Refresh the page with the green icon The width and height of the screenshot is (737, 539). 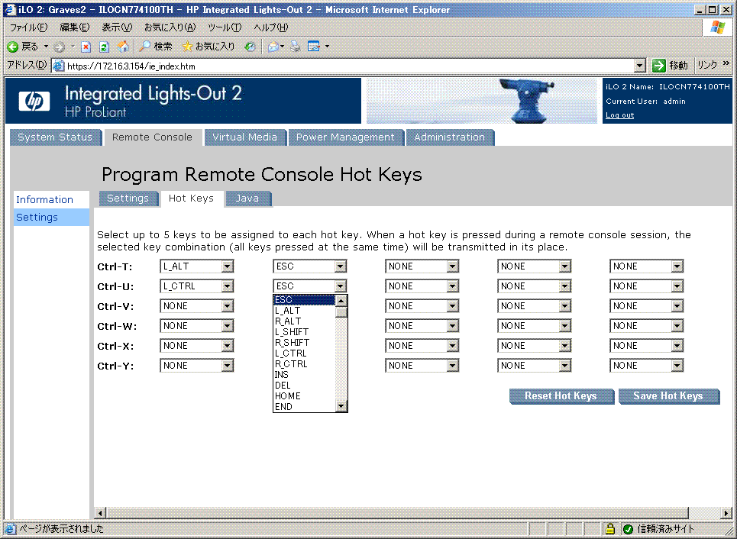105,47
